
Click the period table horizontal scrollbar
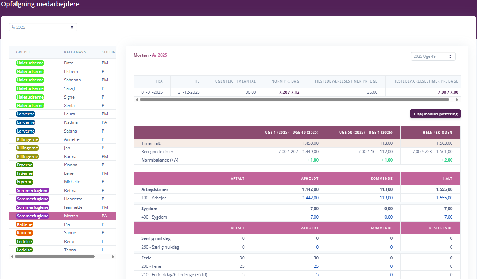pyautogui.click(x=294, y=100)
